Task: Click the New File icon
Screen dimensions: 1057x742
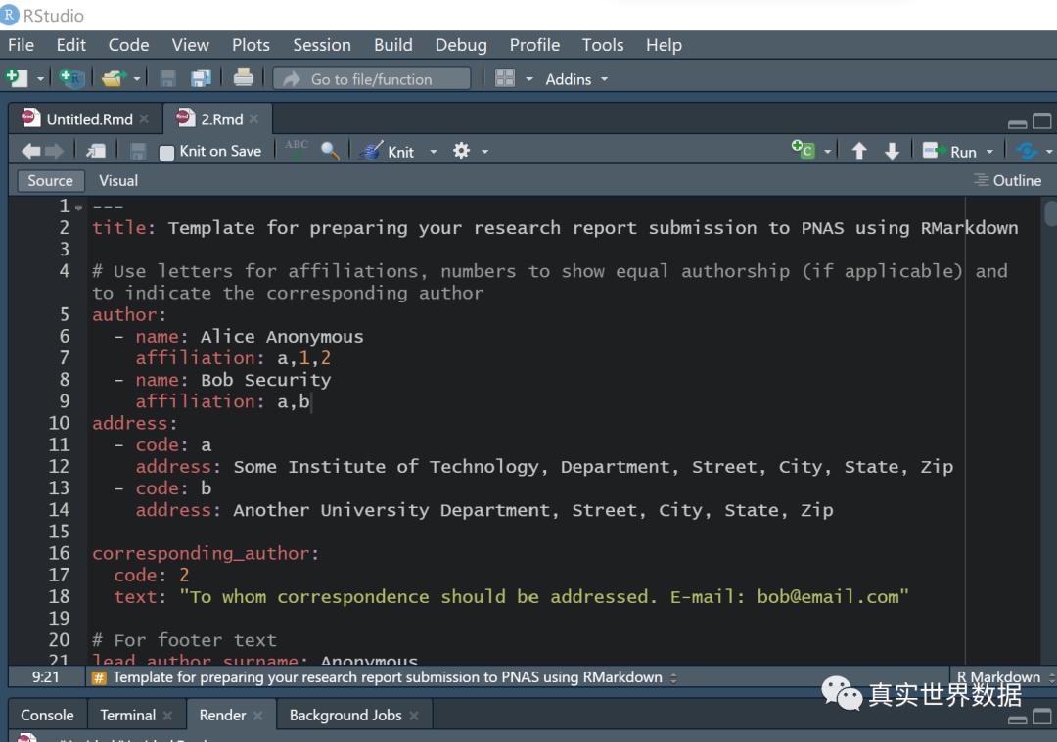Action: pos(17,78)
